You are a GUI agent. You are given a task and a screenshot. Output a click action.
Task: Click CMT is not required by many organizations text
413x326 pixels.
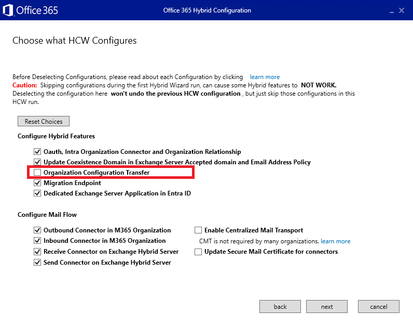(x=259, y=241)
